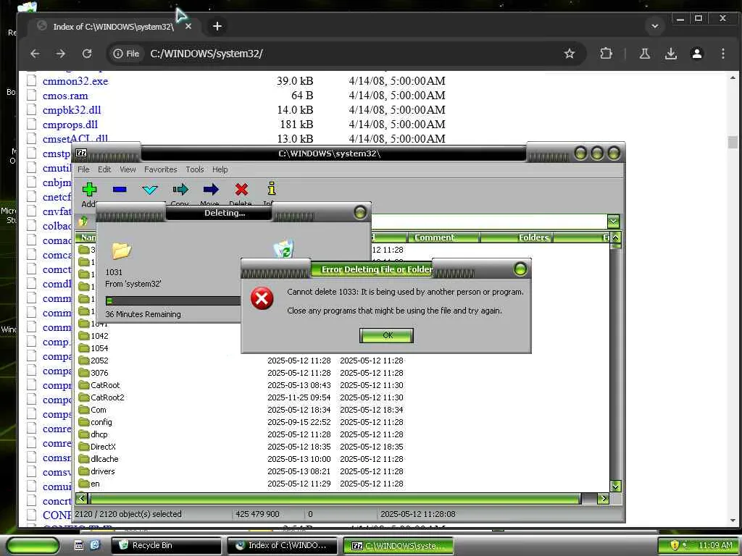Image resolution: width=742 pixels, height=556 pixels.
Task: Open the Favorites menu in 7-Zip
Action: point(160,169)
